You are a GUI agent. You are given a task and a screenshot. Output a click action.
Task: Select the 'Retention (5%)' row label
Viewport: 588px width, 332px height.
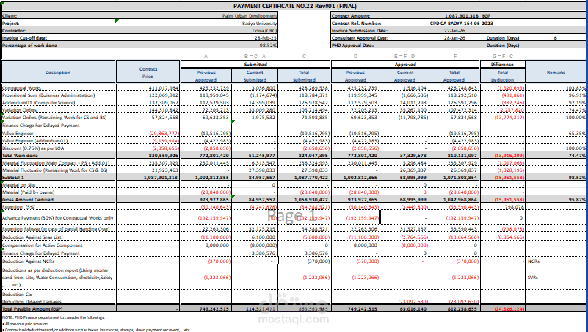click(x=18, y=207)
